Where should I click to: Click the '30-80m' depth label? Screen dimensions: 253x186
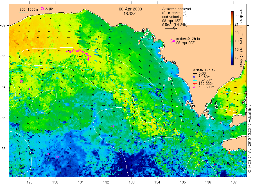pos(204,77)
